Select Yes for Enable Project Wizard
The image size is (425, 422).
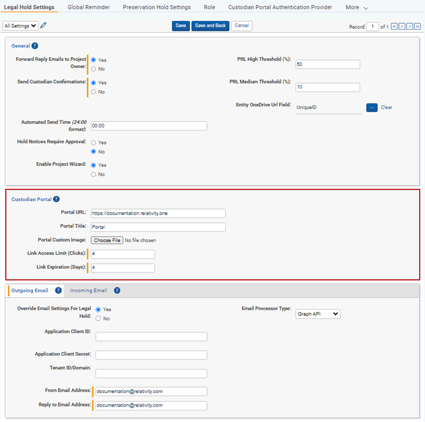(93, 165)
